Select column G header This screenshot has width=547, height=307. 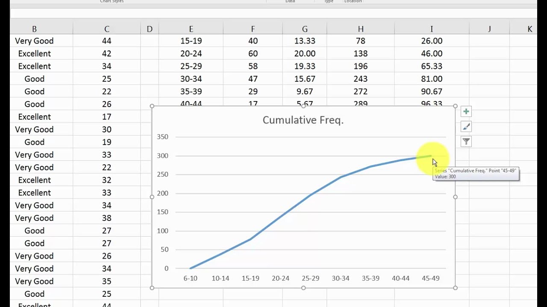coord(305,29)
